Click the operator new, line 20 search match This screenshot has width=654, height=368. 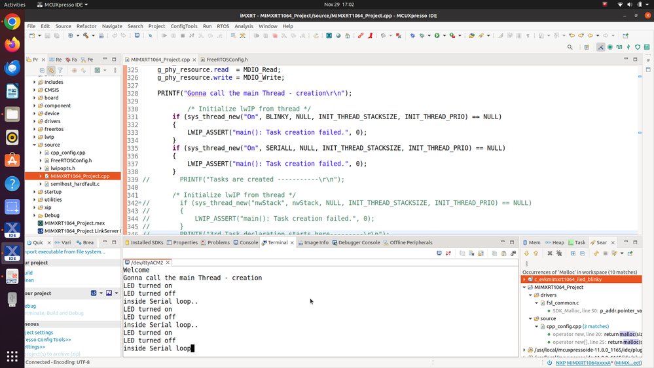[x=597, y=334]
